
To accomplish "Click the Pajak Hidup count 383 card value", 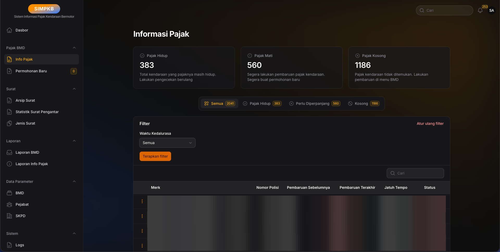I will coord(147,65).
